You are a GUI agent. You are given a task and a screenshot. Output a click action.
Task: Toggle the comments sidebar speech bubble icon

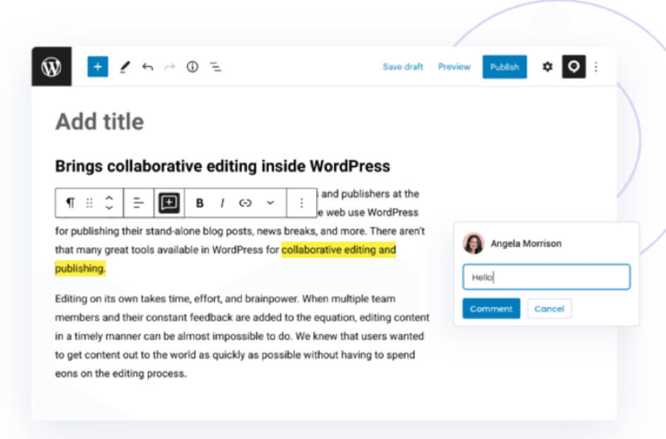tap(573, 67)
